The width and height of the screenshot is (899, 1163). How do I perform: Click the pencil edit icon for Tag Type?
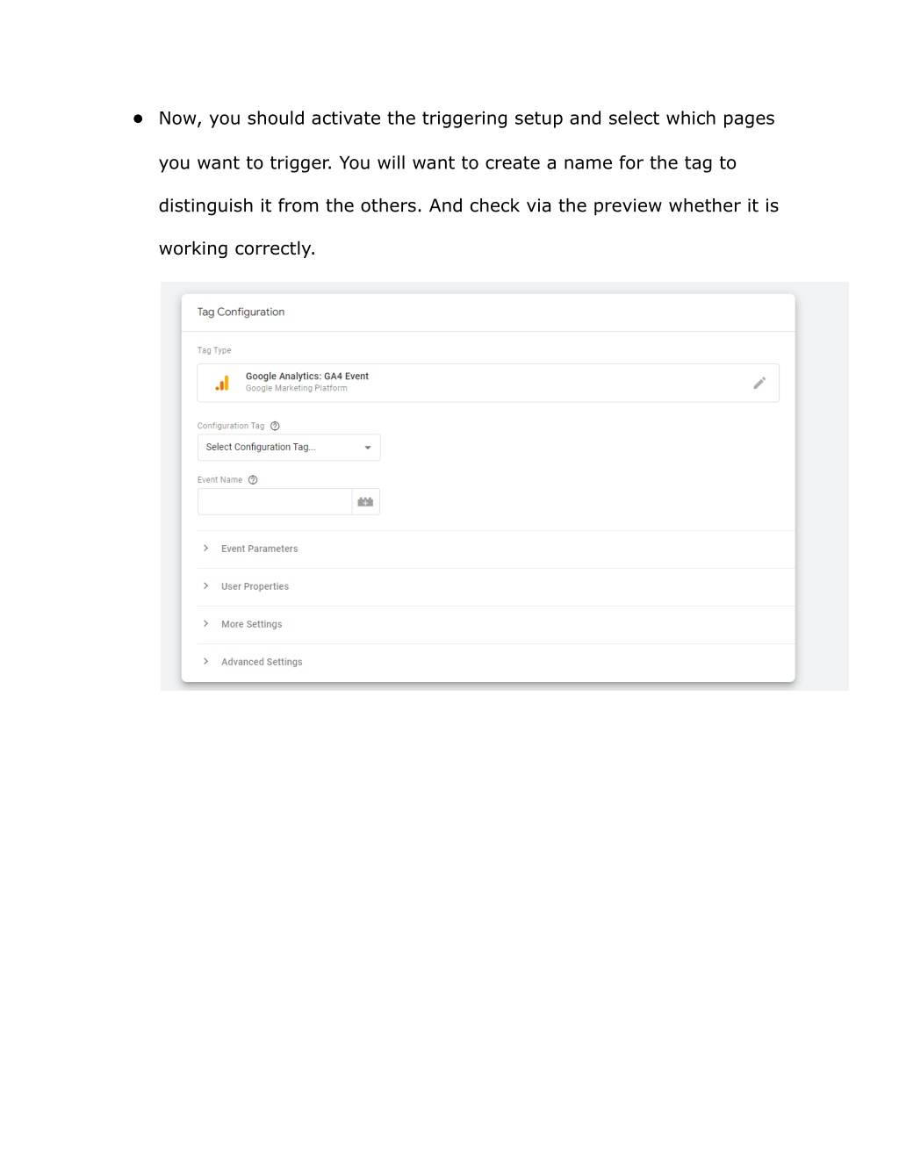pyautogui.click(x=759, y=383)
